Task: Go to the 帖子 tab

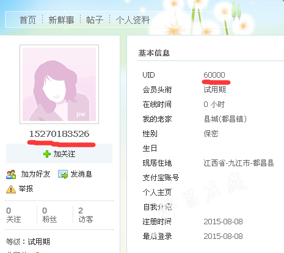Action: click(x=95, y=20)
